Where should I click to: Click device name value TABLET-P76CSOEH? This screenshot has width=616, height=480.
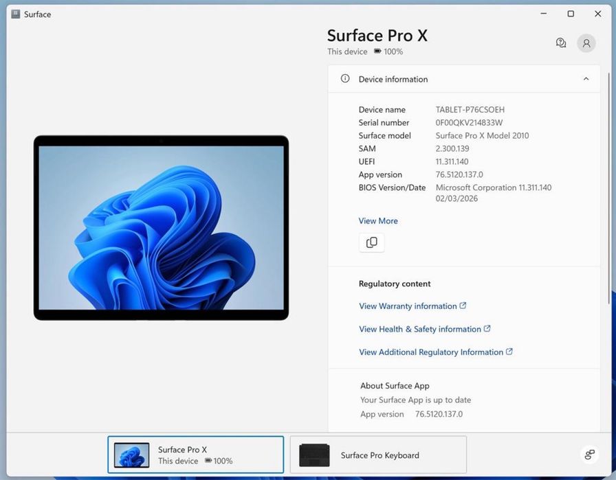click(x=470, y=110)
